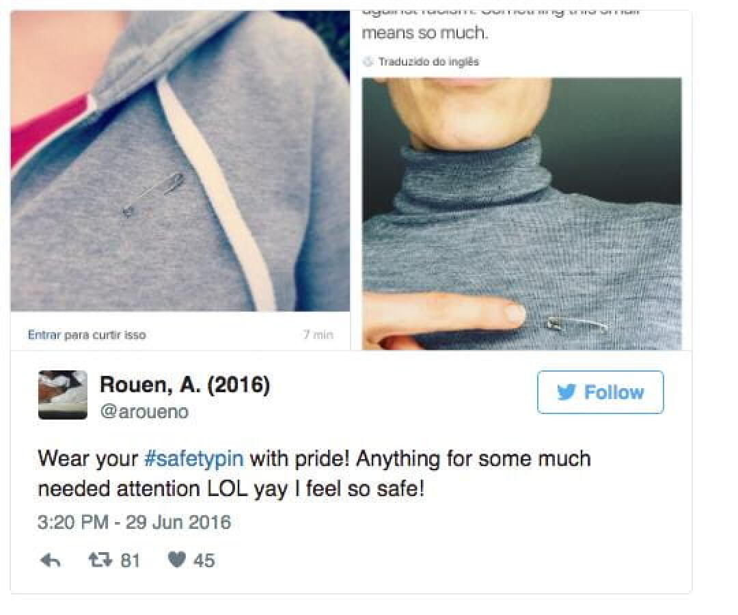Click the like count 45
This screenshot has width=738, height=615.
(x=204, y=560)
